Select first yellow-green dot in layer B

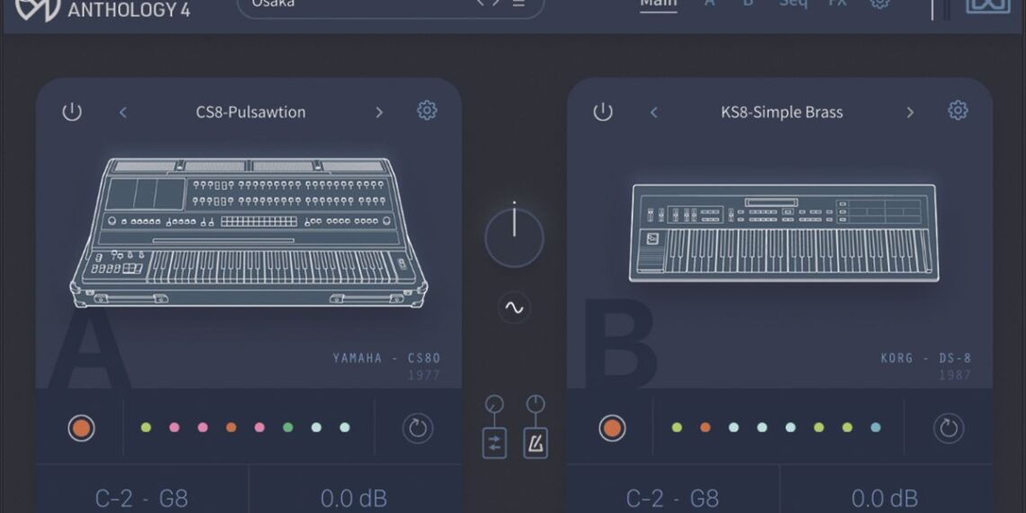pyautogui.click(x=677, y=427)
